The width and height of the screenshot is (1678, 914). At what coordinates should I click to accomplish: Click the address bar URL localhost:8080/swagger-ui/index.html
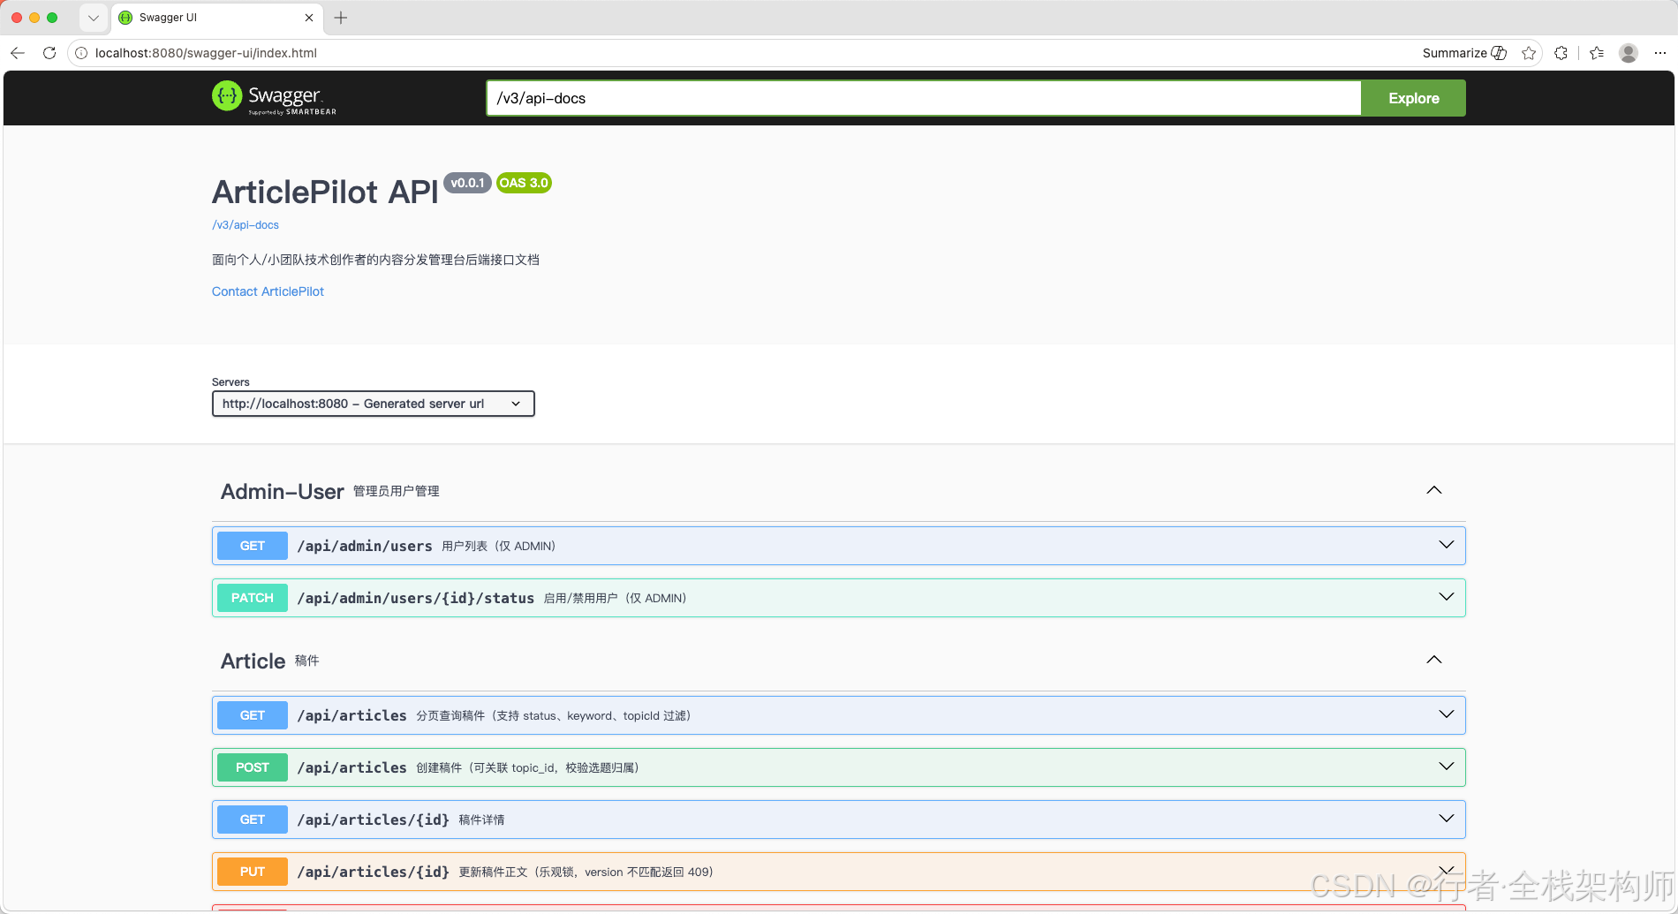coord(206,53)
